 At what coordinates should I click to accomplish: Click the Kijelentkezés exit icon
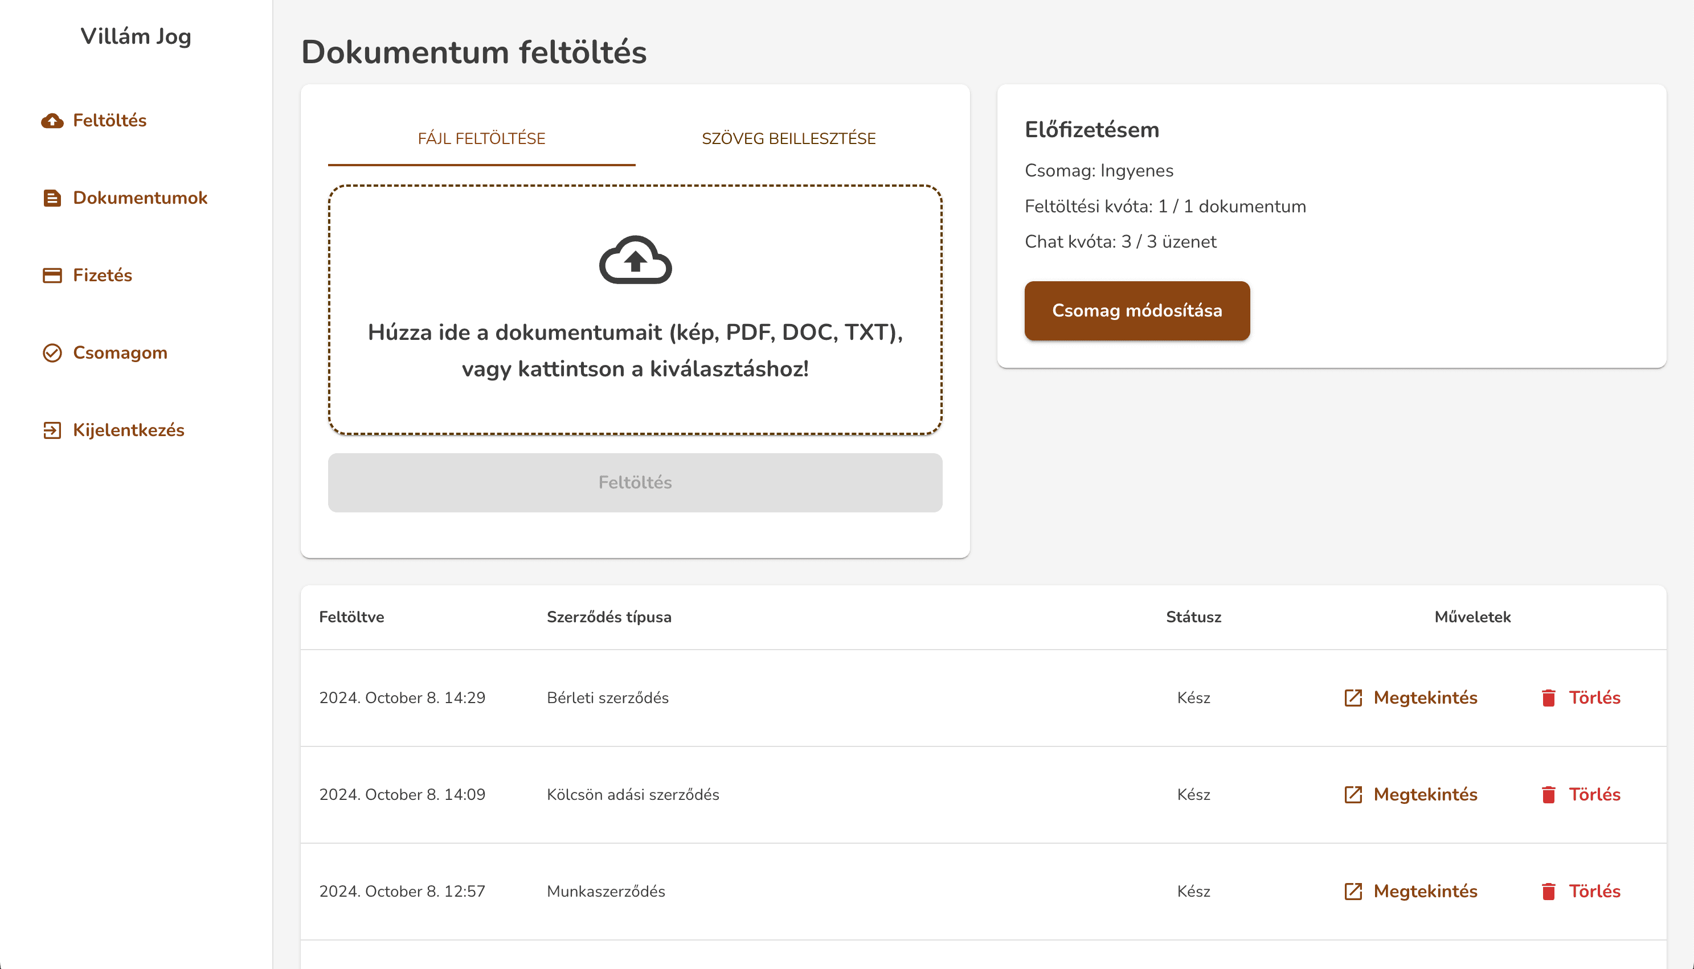(52, 430)
